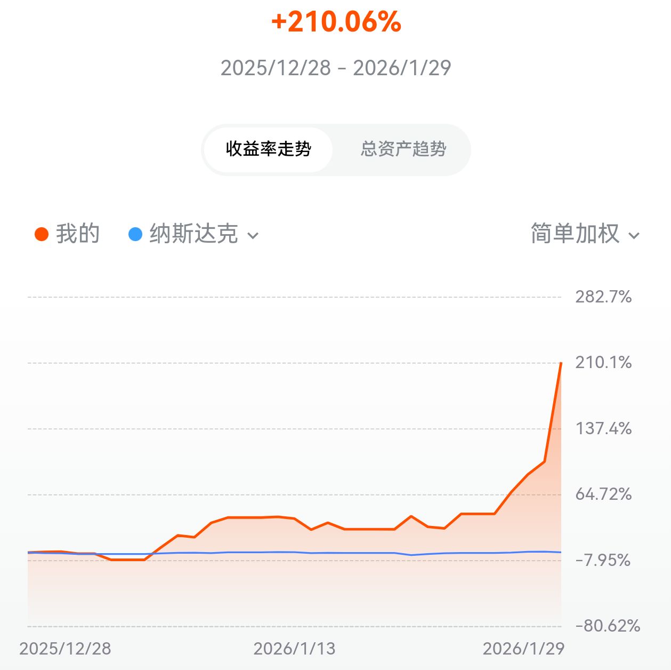Screen dimensions: 671x670
Task: Switch to the 收益率走势 tab
Action: 268,149
